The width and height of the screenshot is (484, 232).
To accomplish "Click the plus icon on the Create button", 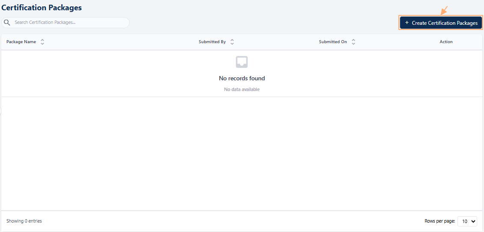I will coord(407,23).
